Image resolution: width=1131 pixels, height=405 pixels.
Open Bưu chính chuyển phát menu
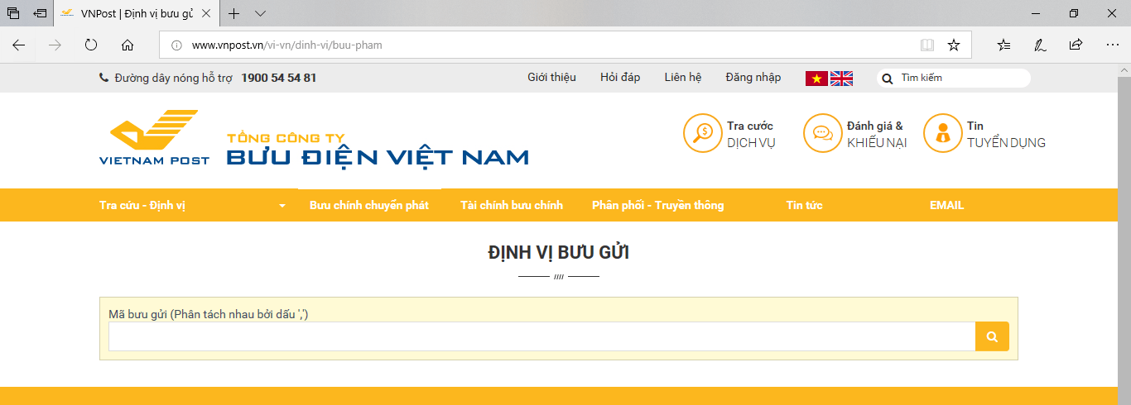(369, 205)
